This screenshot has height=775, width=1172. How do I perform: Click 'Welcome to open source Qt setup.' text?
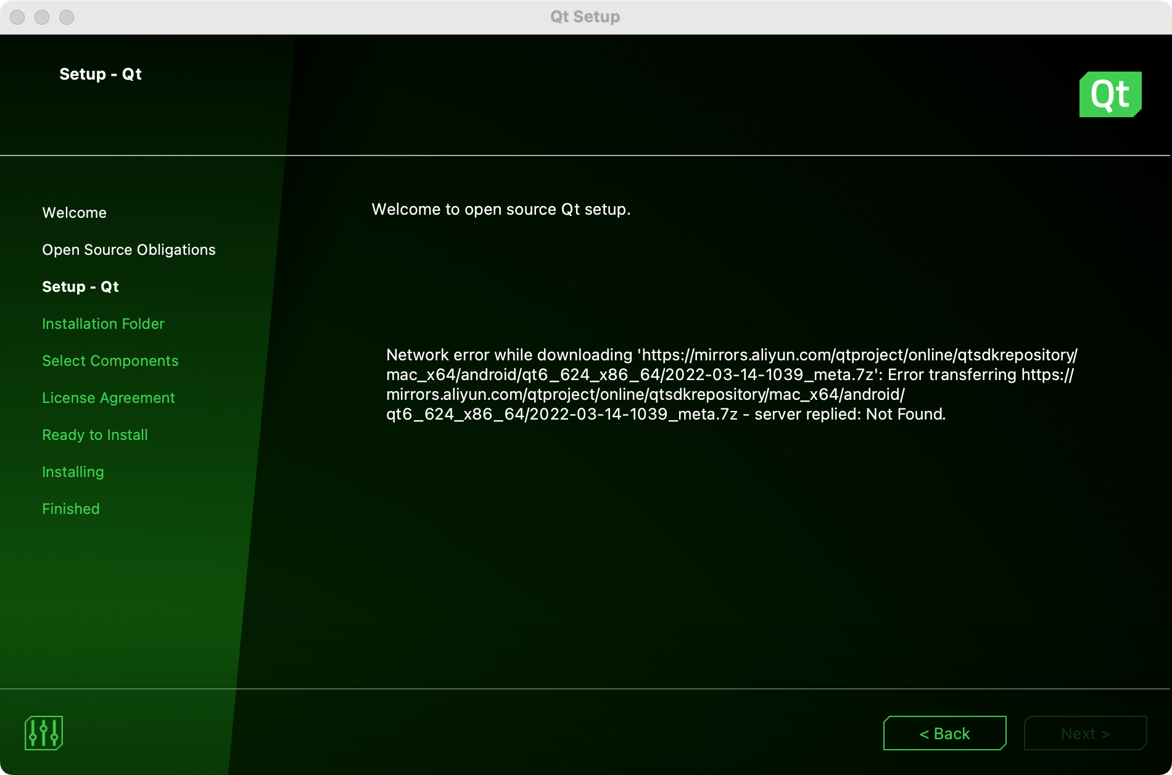pos(501,209)
